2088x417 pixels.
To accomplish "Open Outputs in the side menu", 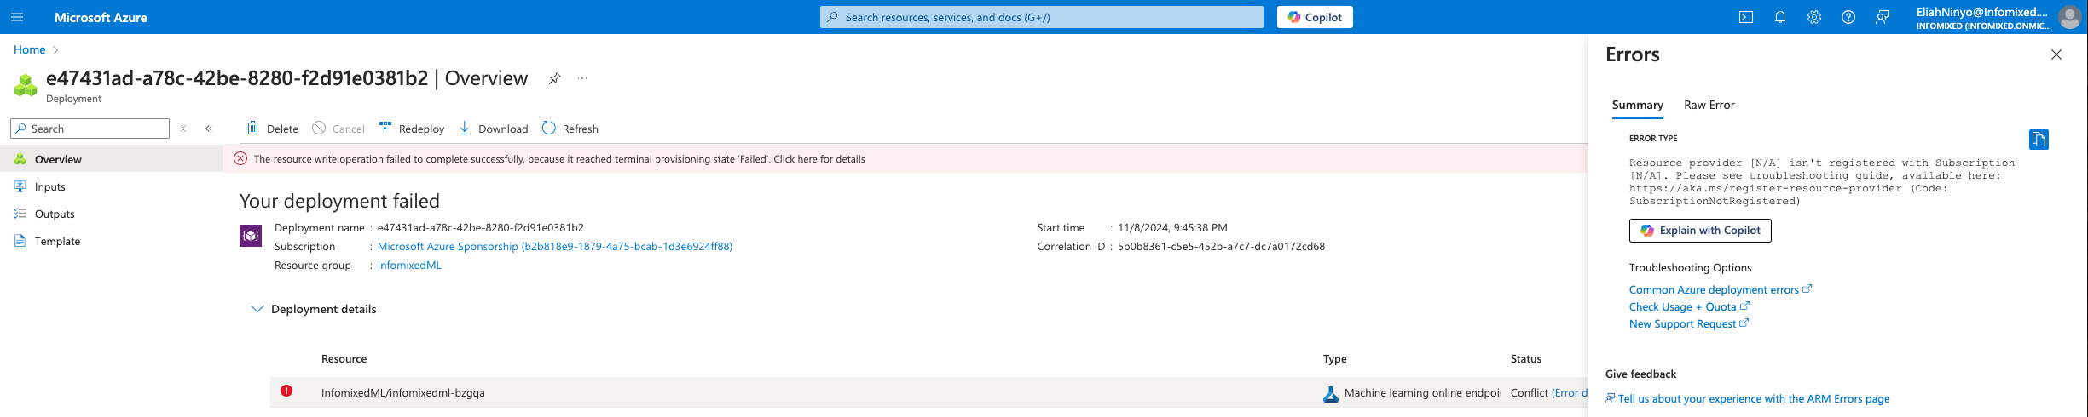I will click(111, 214).
